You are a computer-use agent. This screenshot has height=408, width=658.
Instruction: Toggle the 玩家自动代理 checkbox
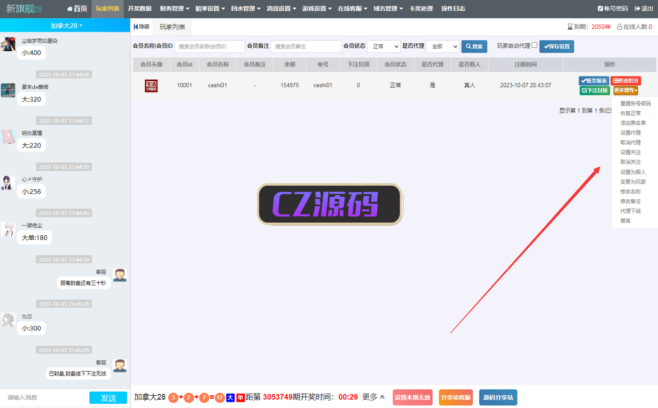[534, 45]
